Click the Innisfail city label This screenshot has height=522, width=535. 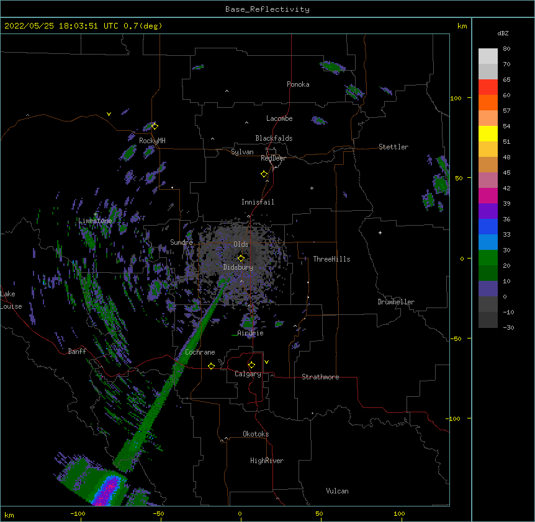click(x=258, y=202)
